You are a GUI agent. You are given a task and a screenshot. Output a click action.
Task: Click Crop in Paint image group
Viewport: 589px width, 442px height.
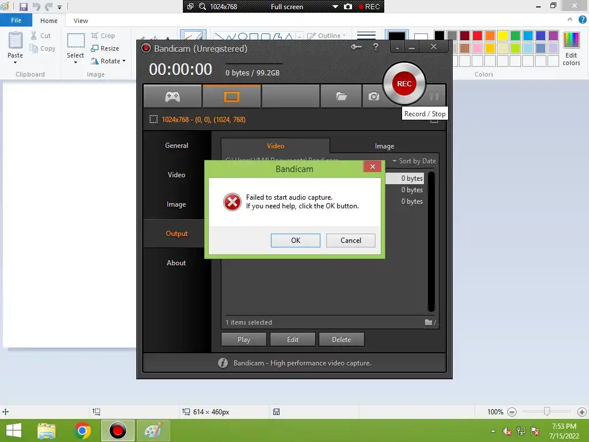(103, 36)
